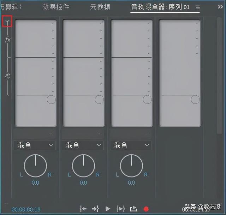Go to In point button
The width and height of the screenshot is (226, 215).
(x=83, y=209)
